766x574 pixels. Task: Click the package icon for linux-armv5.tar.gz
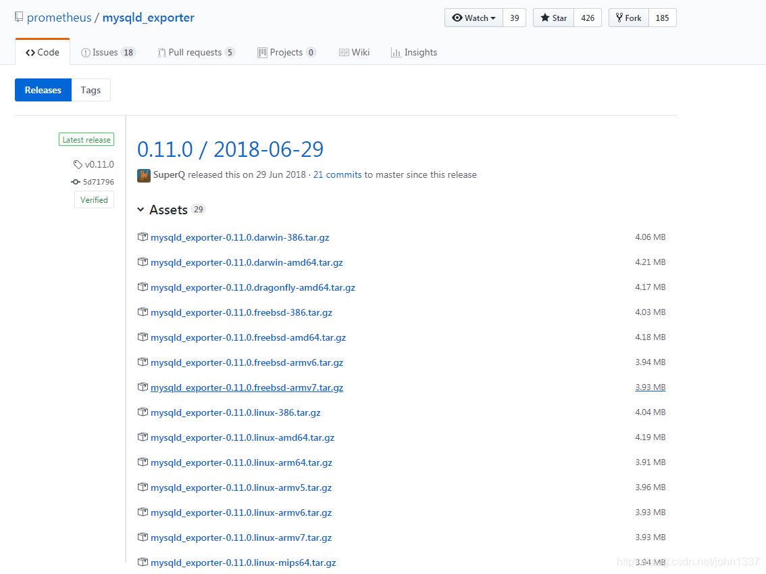tap(143, 487)
